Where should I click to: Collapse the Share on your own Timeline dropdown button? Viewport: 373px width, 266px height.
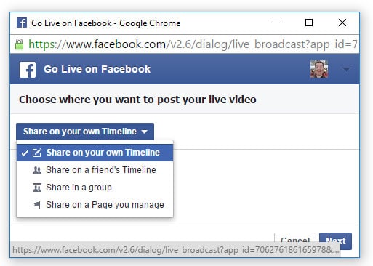(85, 132)
